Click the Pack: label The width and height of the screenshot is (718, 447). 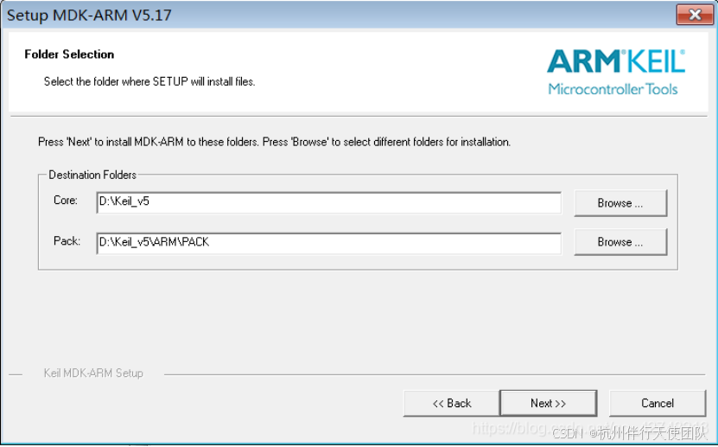click(x=67, y=241)
